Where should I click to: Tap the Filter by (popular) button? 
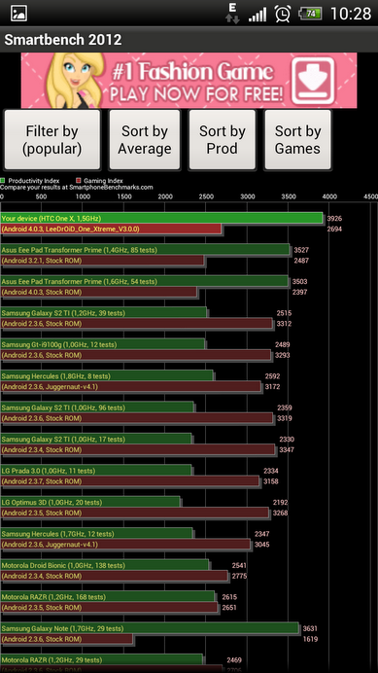52,139
